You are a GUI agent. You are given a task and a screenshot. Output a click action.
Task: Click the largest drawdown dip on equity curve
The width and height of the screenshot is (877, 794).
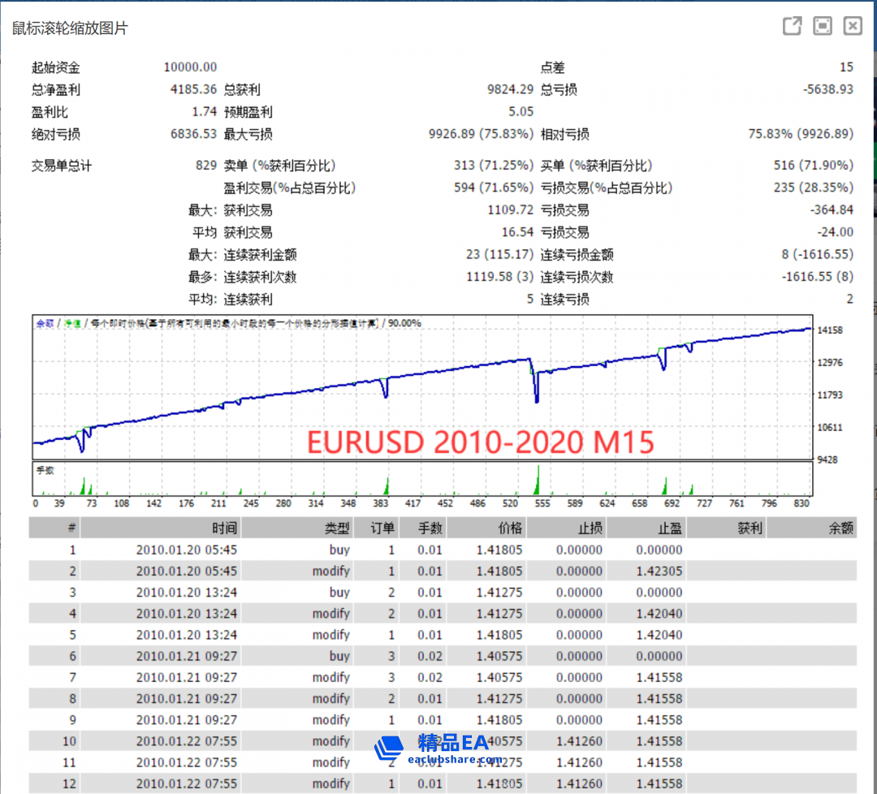coord(537,396)
